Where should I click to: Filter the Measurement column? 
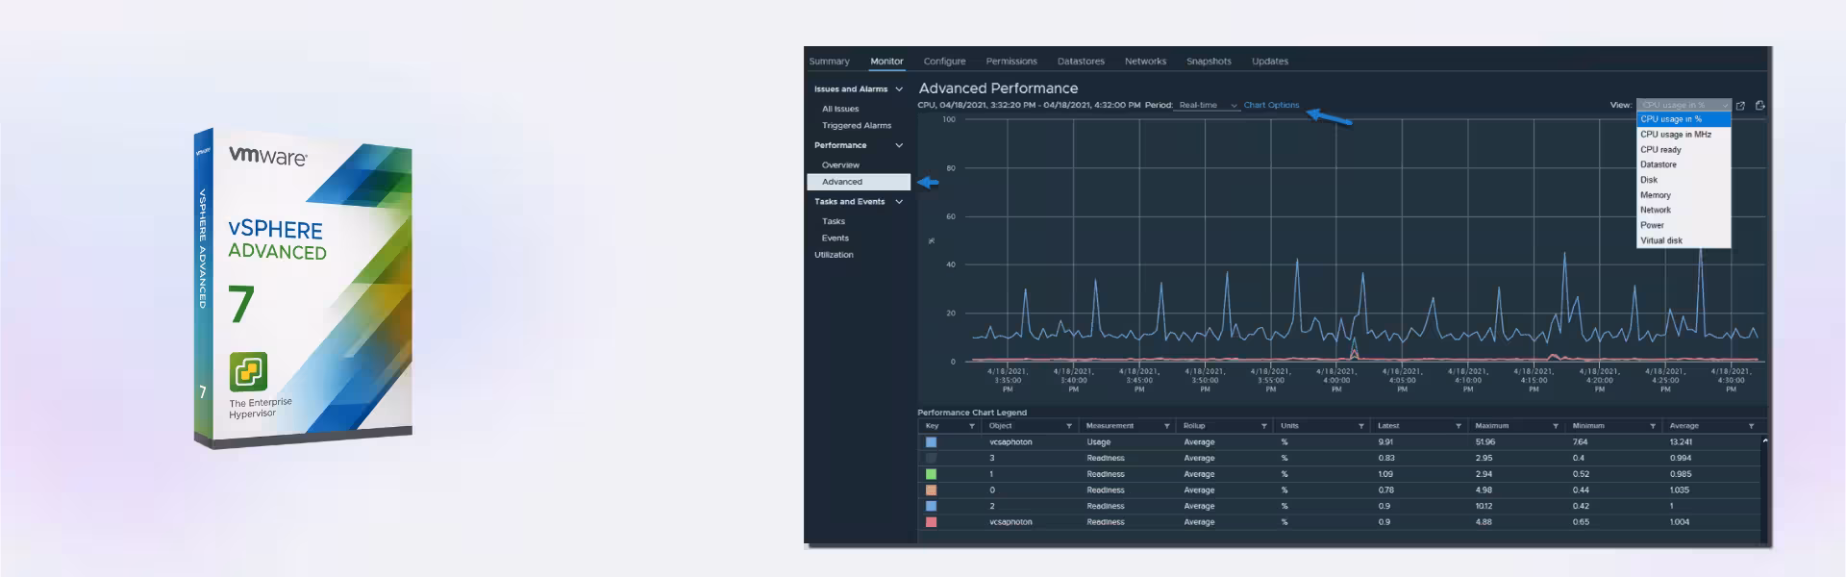coord(1166,426)
